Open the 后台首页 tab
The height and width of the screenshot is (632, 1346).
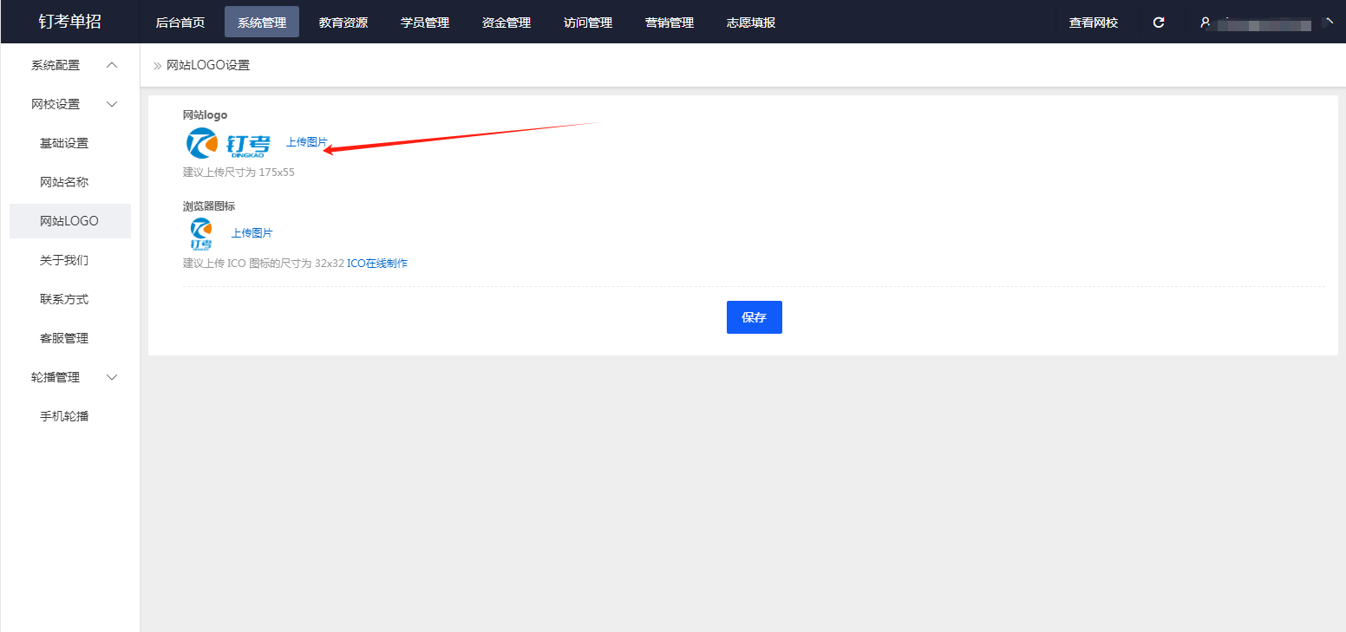click(180, 23)
